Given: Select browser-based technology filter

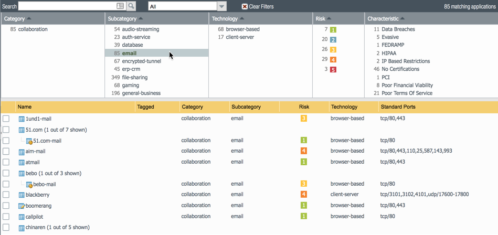Looking at the screenshot, I should click(x=242, y=29).
